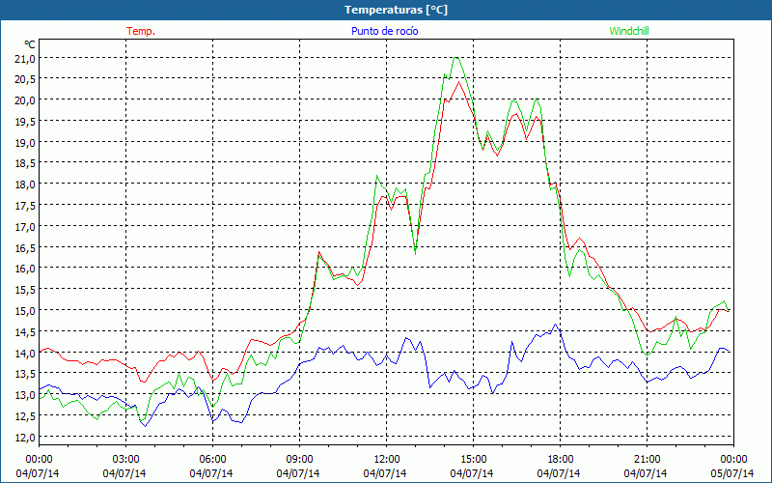The height and width of the screenshot is (483, 772).
Task: Click the 20,0 y-axis value
Action: 25,100
